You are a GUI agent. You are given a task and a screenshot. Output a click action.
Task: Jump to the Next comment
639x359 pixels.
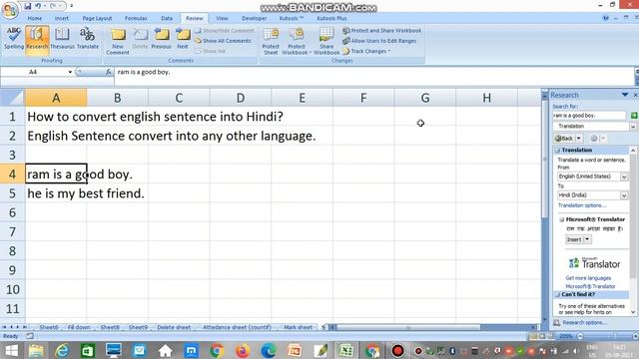pos(183,39)
